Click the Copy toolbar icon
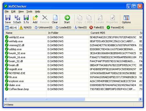The image size is (146, 111). pyautogui.click(x=79, y=18)
